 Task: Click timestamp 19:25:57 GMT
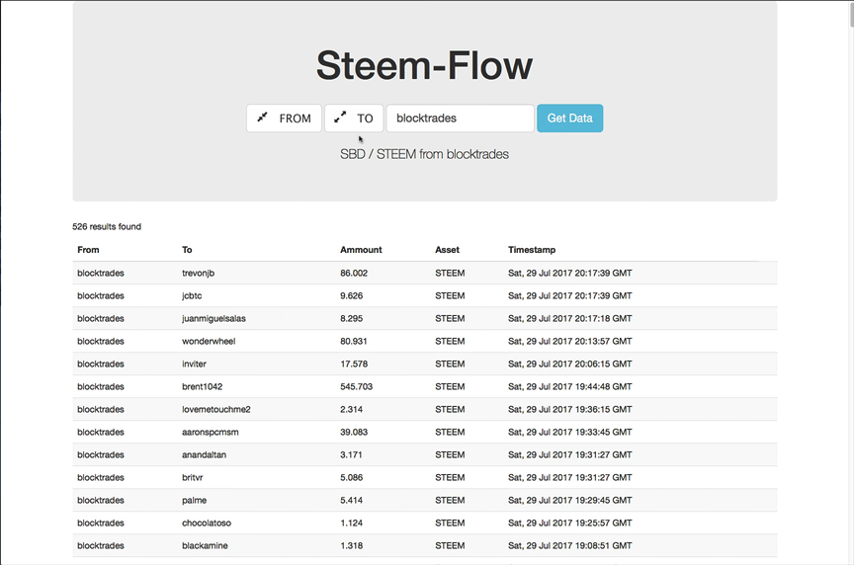(x=569, y=523)
